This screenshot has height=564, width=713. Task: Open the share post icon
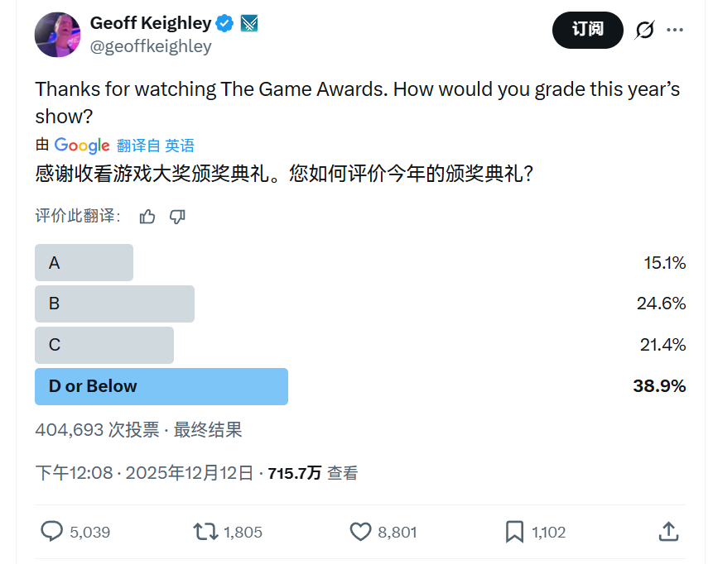pos(669,532)
